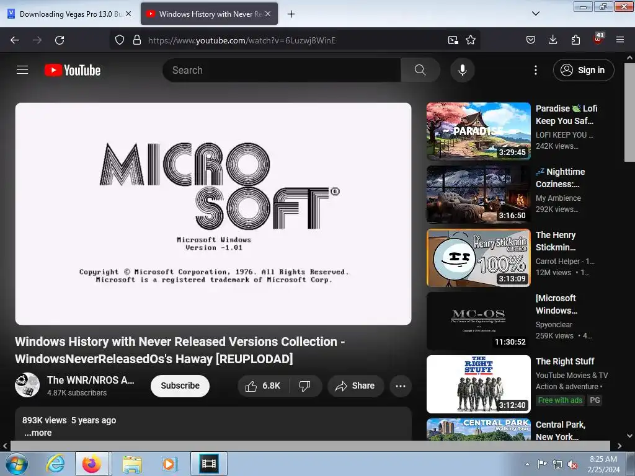Image resolution: width=635 pixels, height=476 pixels.
Task: Launch Internet Explorer from taskbar
Action: coord(55,464)
